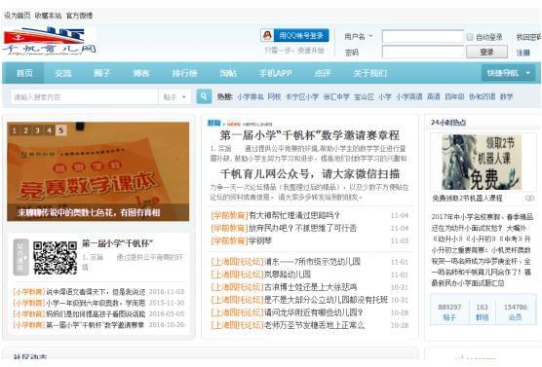The height and width of the screenshot is (367, 542).
Task: Open 2017年中小学名校寒假 hot topic
Action: pos(483,217)
